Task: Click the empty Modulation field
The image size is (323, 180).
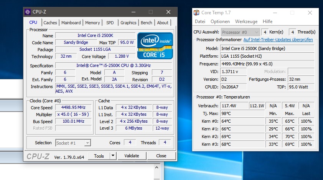Action: coord(301,72)
